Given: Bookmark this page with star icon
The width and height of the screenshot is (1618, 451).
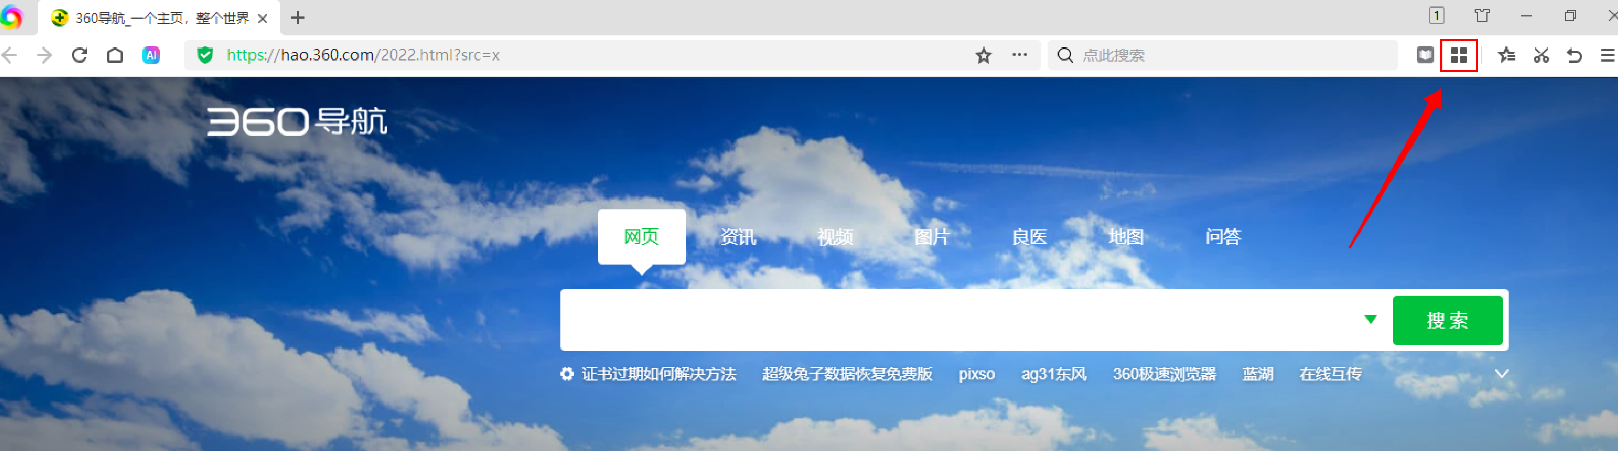Looking at the screenshot, I should click(984, 55).
